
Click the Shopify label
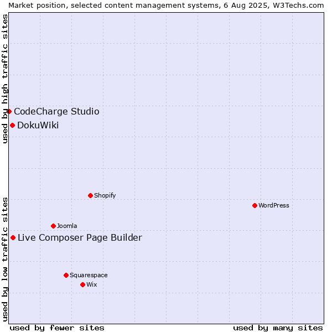[105, 196]
